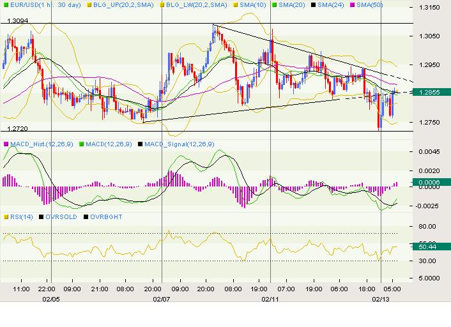Click the 30.00 RSI axis label
The width and height of the screenshot is (451, 327).
[x=427, y=261]
